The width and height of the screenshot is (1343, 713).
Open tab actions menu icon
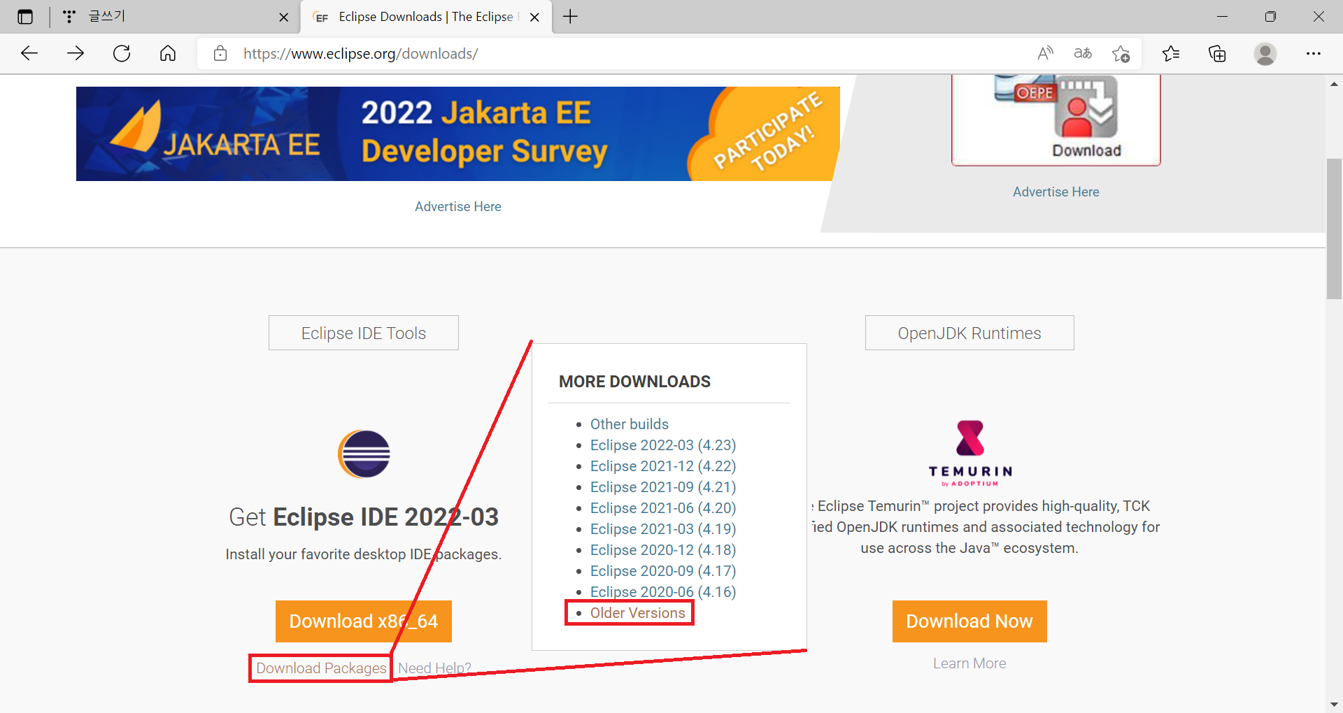pos(25,17)
